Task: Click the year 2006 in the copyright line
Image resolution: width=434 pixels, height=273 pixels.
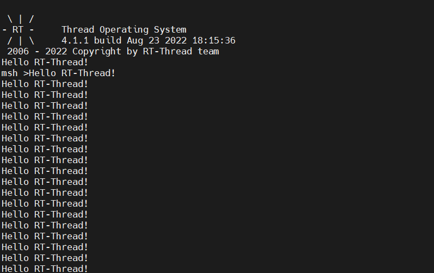Action: pyautogui.click(x=17, y=52)
